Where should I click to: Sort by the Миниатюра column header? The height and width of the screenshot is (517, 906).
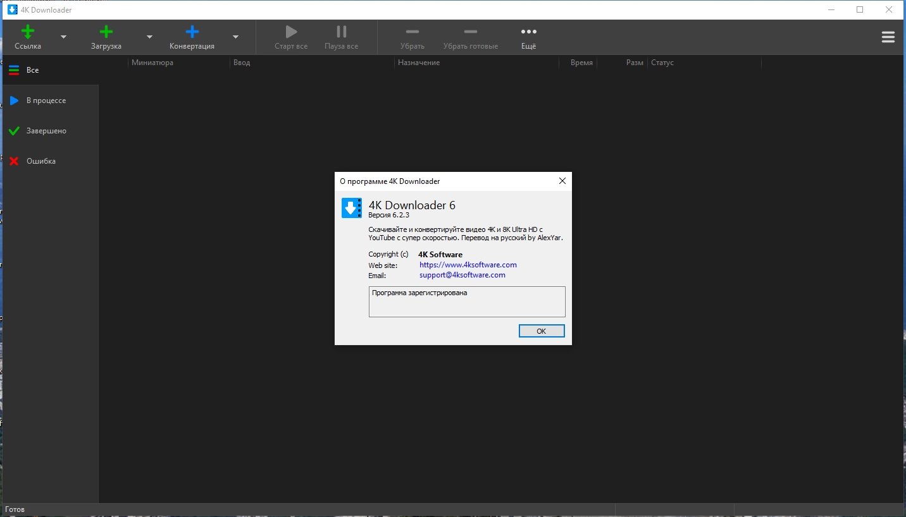(179, 63)
